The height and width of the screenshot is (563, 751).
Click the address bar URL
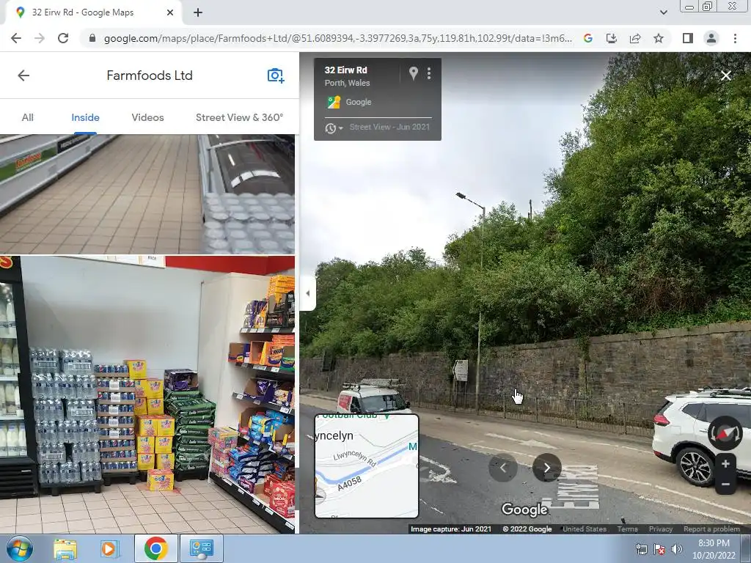pyautogui.click(x=337, y=38)
